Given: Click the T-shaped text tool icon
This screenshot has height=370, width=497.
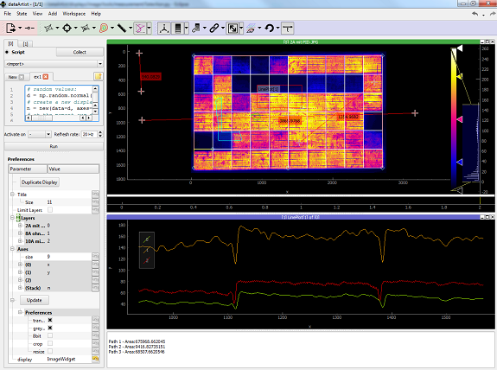Looking at the screenshot, I should (x=287, y=28).
